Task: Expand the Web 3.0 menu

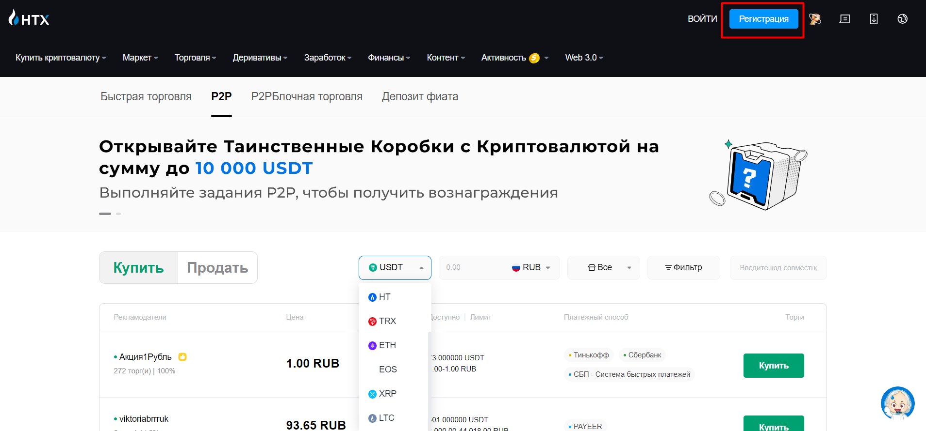Action: pyautogui.click(x=584, y=58)
